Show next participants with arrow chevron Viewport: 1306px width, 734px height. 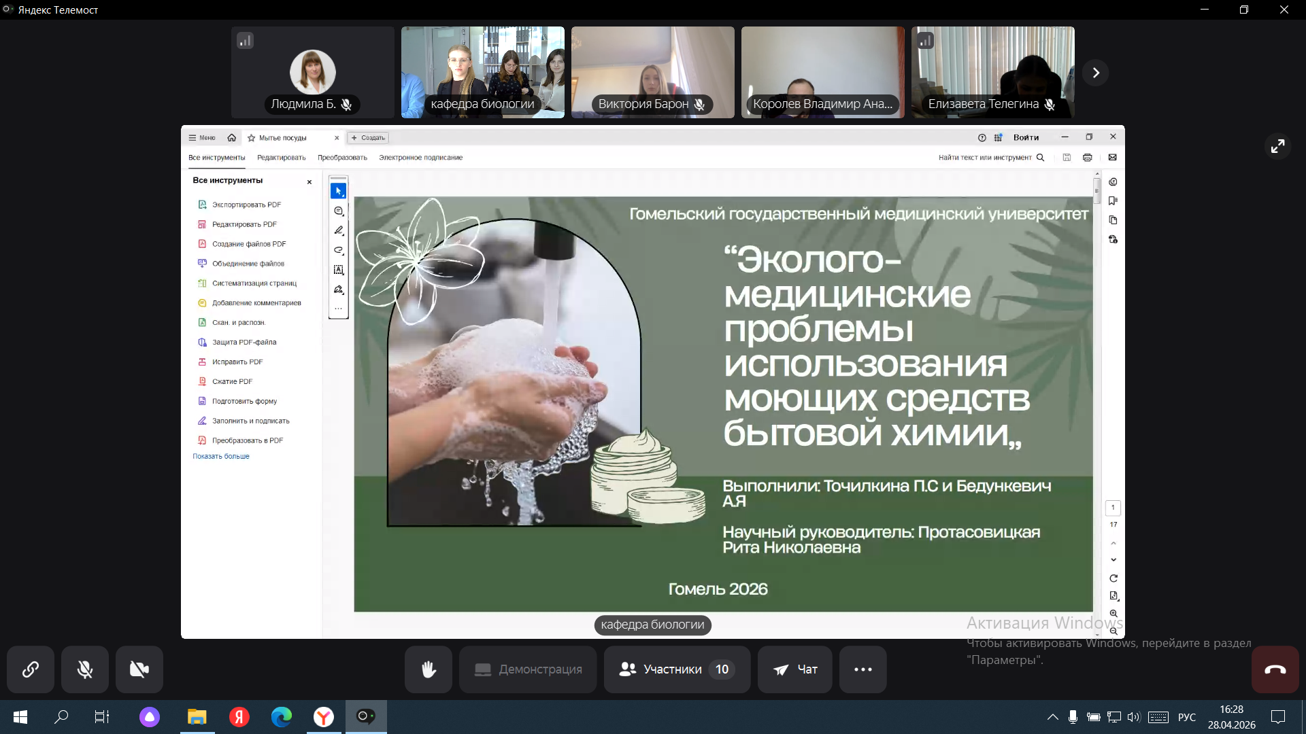(x=1095, y=73)
